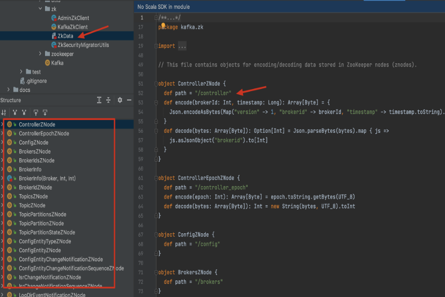445x297 pixels.
Task: Toggle the Show Inherited structure filter
Action: coord(14,113)
